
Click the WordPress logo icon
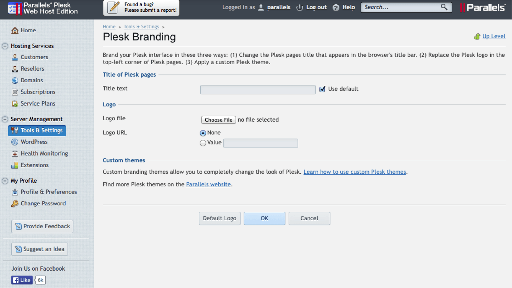pyautogui.click(x=15, y=142)
